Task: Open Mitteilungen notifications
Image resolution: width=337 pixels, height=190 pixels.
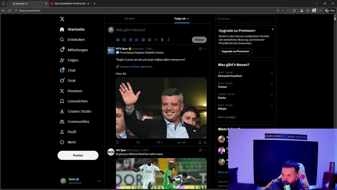Action: point(74,50)
